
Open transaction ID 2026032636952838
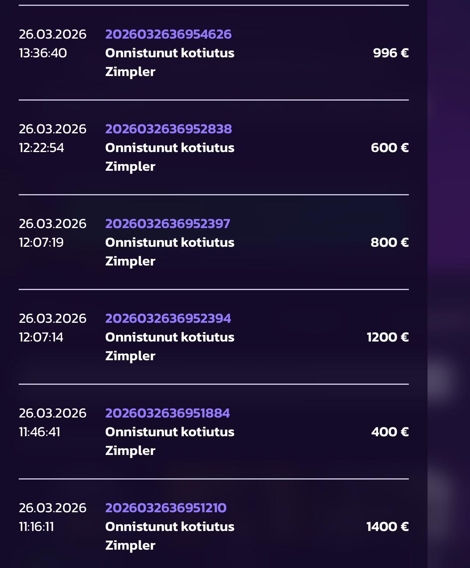tap(168, 129)
